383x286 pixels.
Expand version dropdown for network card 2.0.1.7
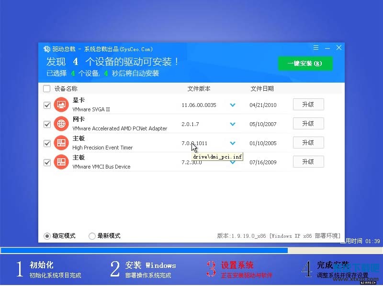click(233, 124)
